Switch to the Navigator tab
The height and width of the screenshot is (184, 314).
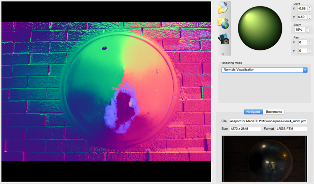click(x=253, y=112)
